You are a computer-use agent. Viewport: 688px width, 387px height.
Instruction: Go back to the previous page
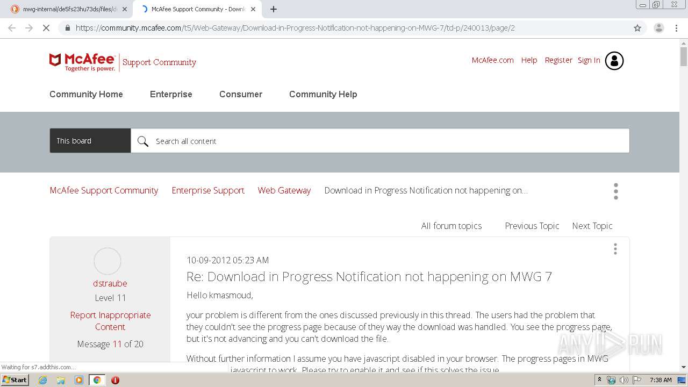(12, 28)
